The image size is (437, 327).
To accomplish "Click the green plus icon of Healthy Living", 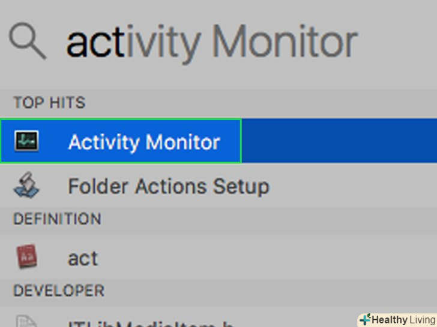I will (x=365, y=319).
